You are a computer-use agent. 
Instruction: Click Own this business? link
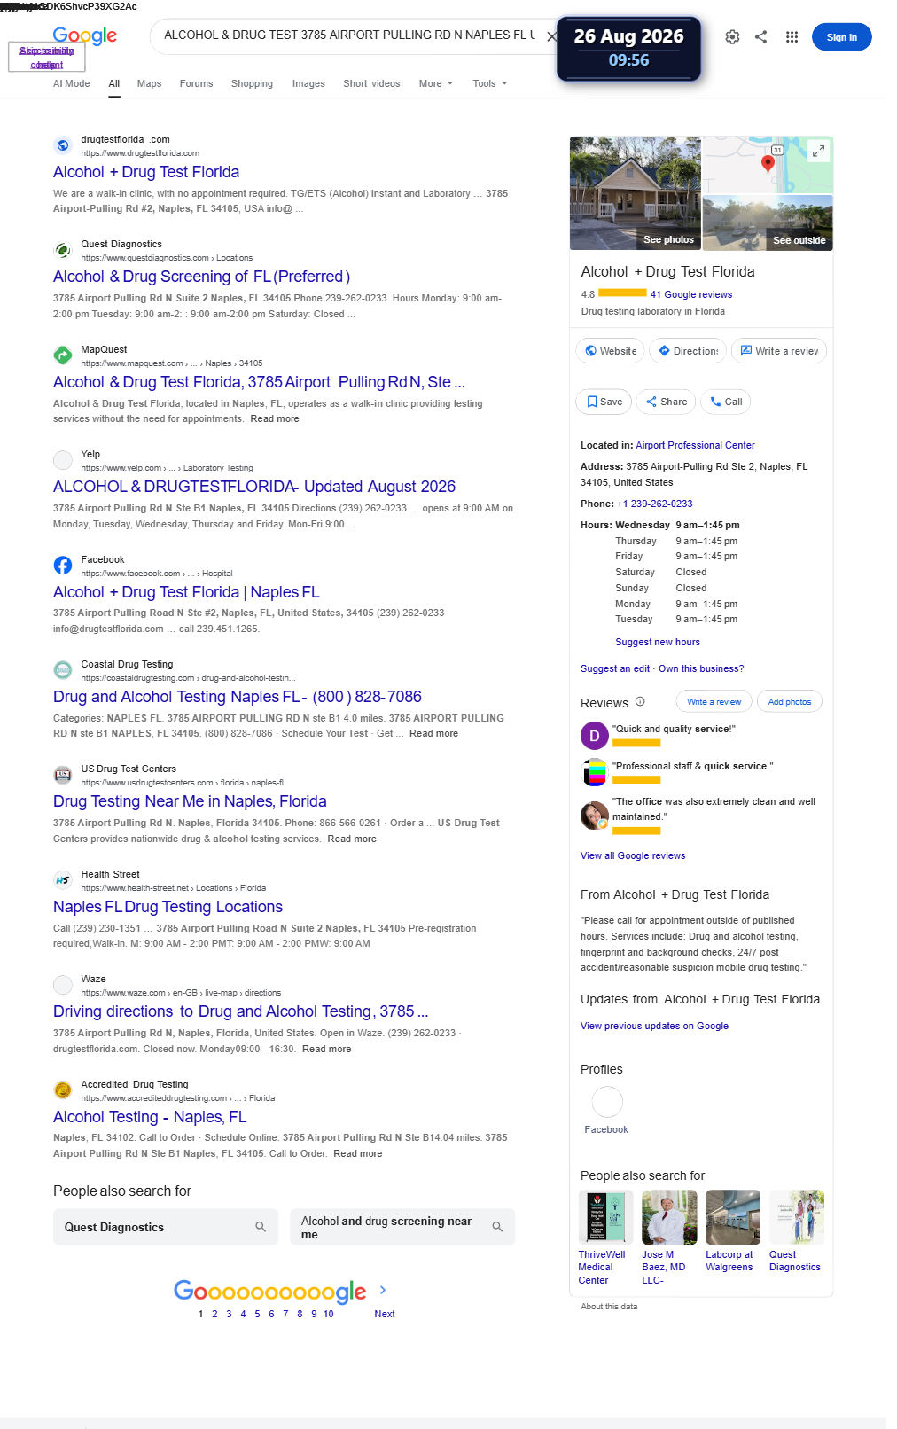click(701, 668)
